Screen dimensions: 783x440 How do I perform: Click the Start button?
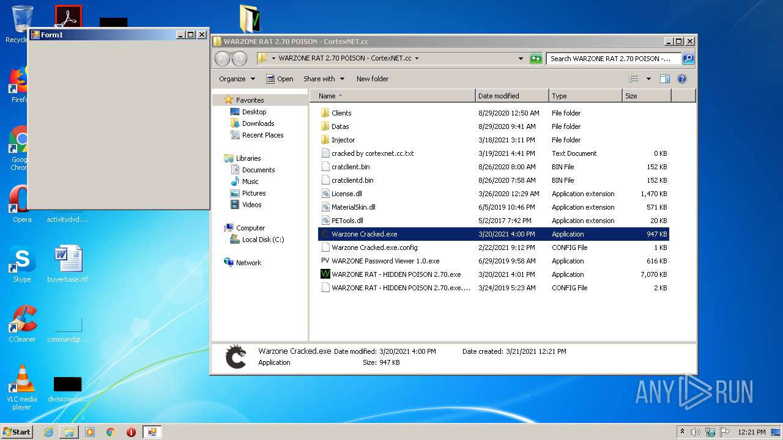tap(17, 432)
